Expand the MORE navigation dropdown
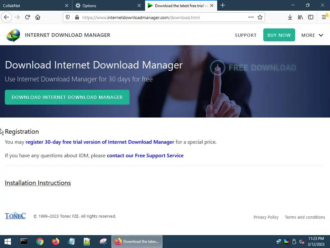 [x=312, y=35]
